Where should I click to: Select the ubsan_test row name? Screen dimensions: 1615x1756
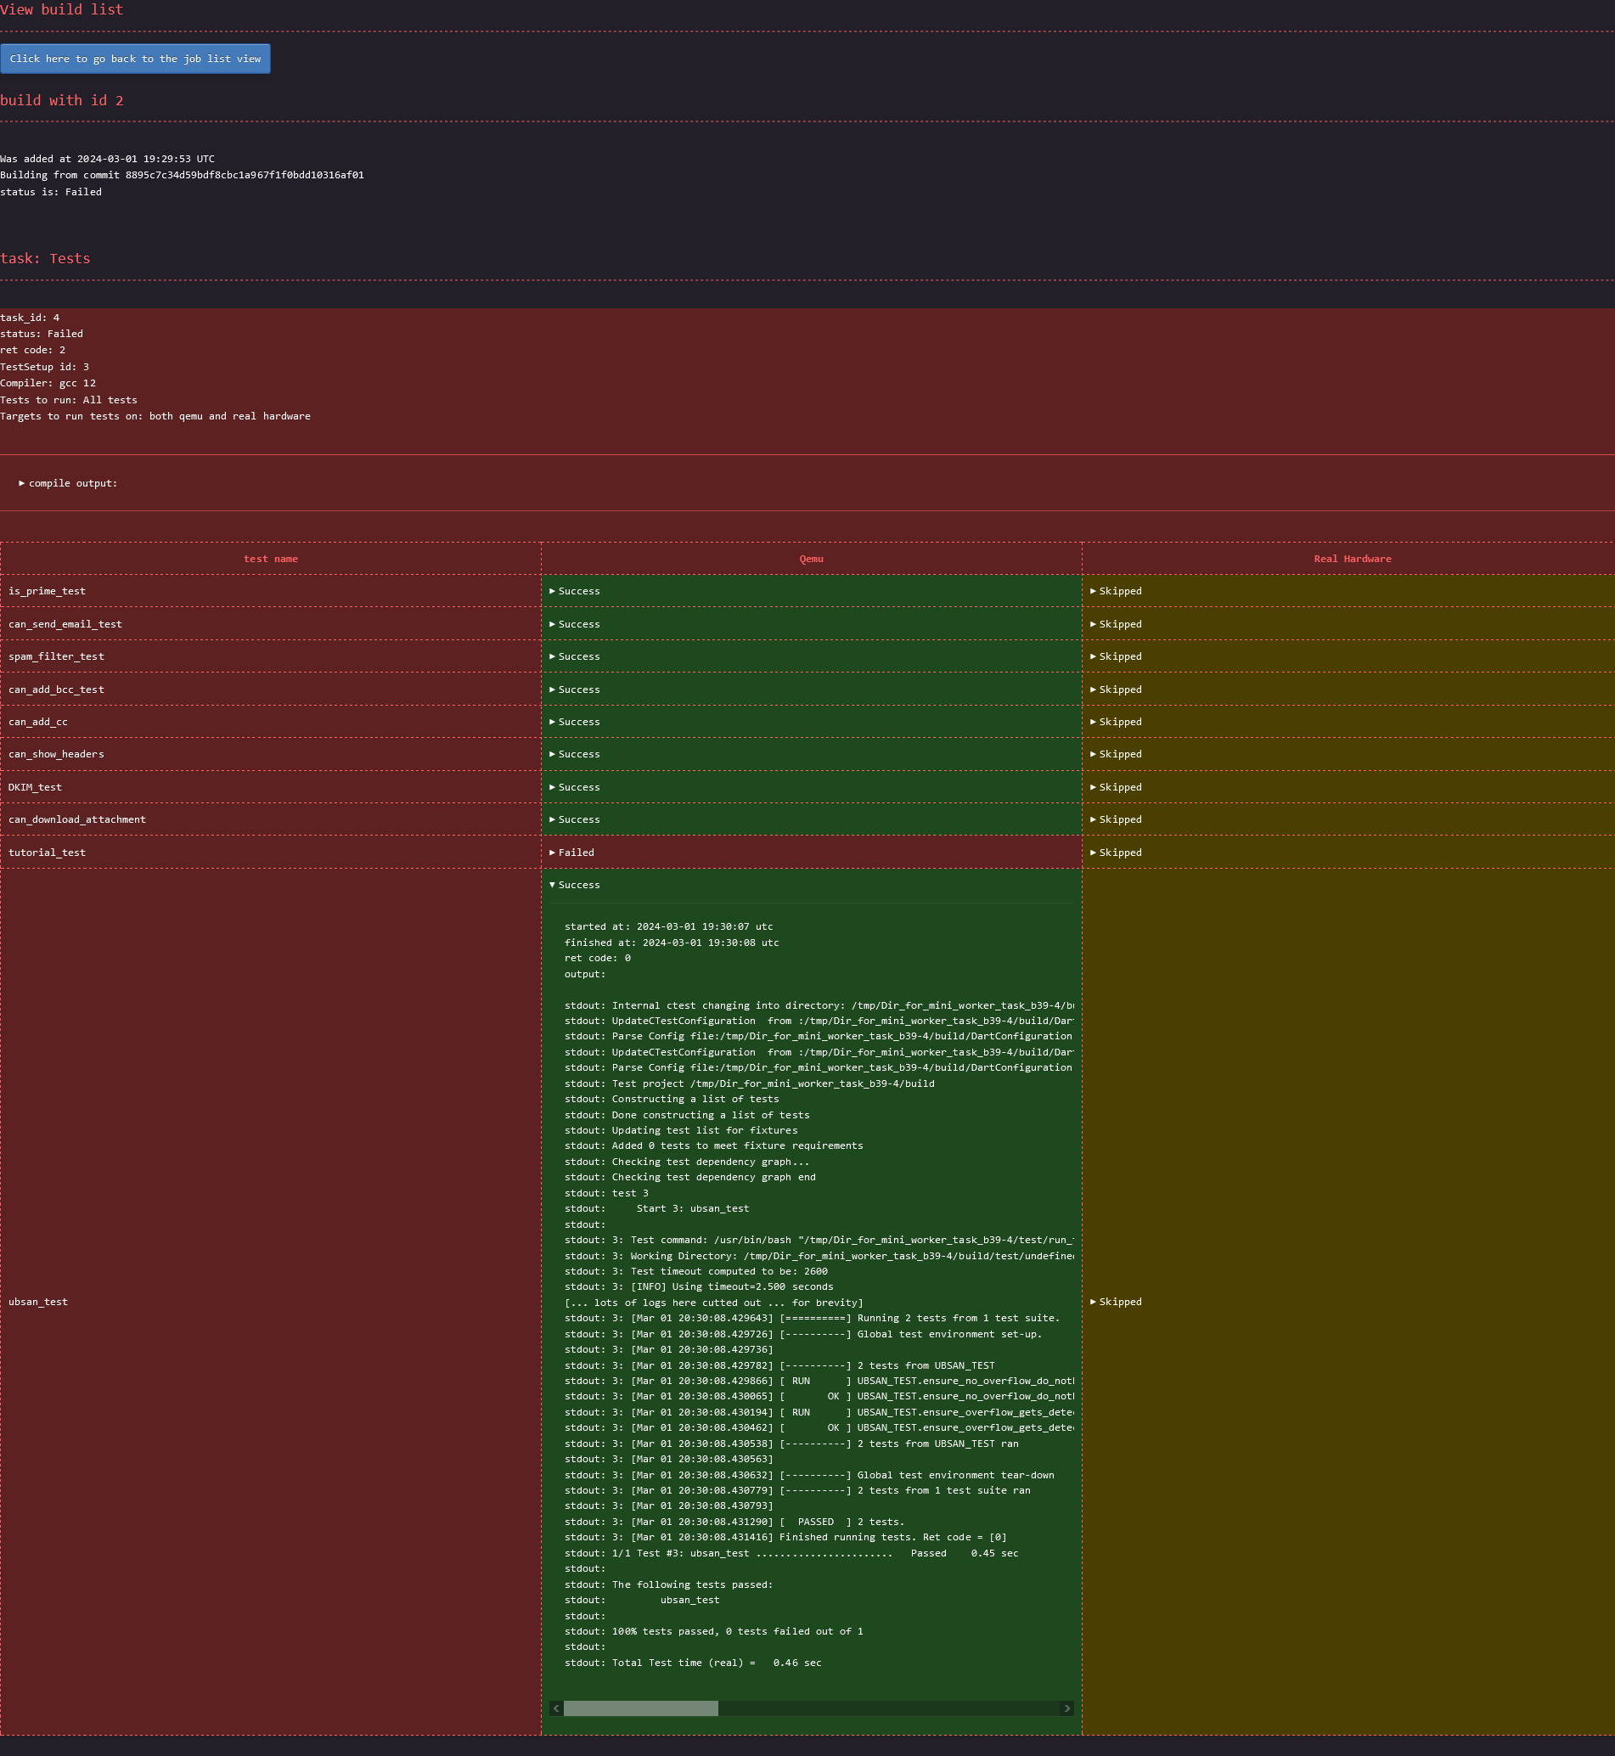[x=37, y=1302]
